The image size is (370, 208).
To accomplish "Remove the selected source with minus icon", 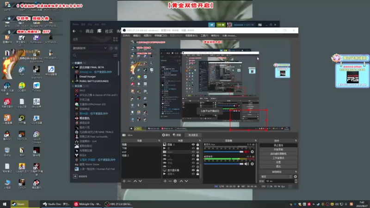I will 170,181.
